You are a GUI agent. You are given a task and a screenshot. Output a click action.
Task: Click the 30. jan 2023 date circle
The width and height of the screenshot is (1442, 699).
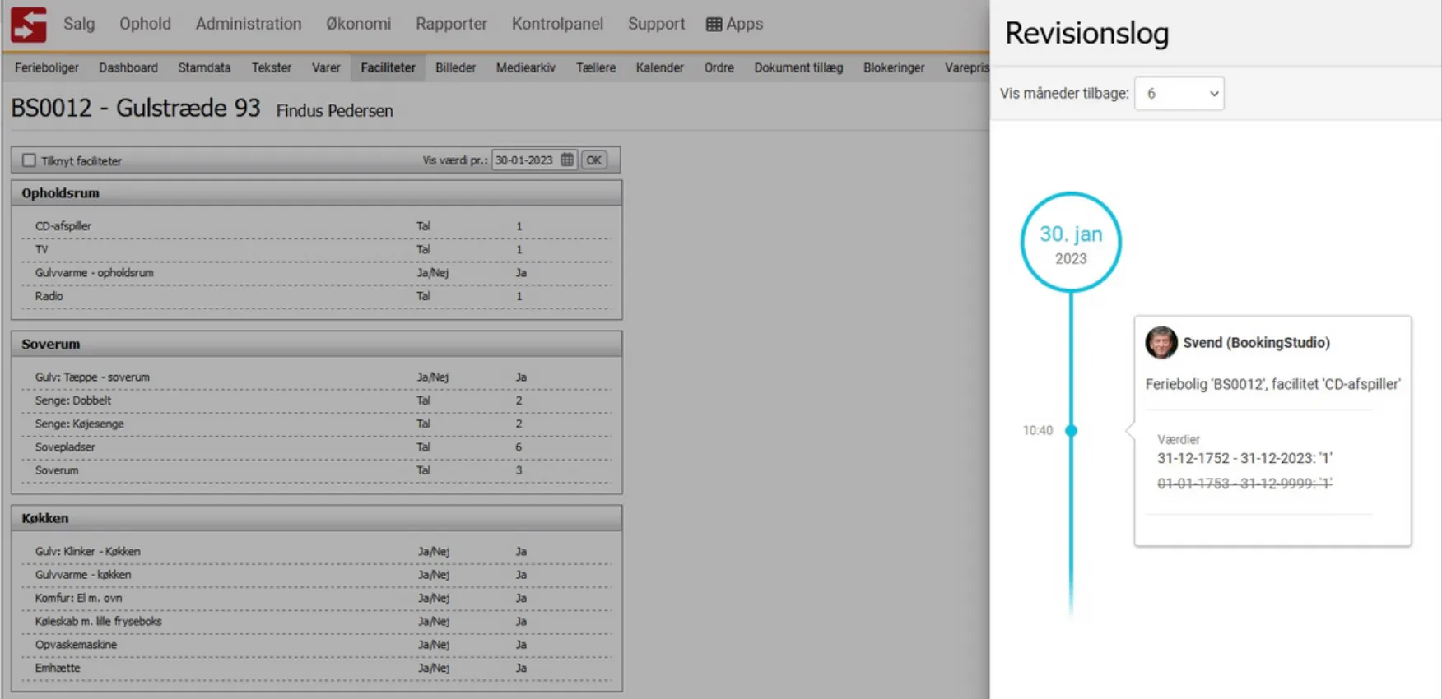(x=1070, y=243)
